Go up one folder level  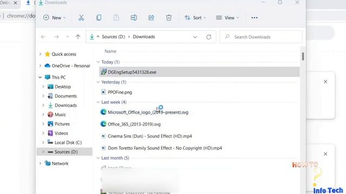78,37
